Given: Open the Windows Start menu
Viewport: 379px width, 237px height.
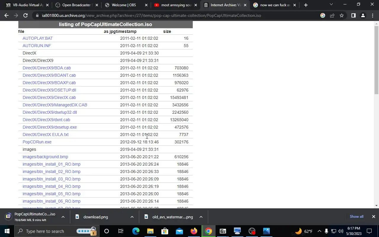Looking at the screenshot, I should coord(7,231).
